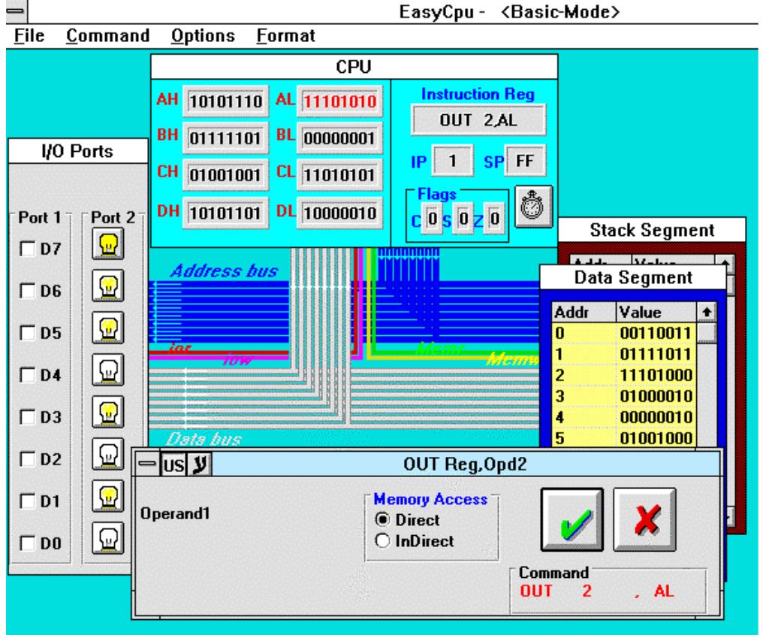Check Port 1 D7 checkbox
This screenshot has height=635, width=763.
tap(27, 249)
